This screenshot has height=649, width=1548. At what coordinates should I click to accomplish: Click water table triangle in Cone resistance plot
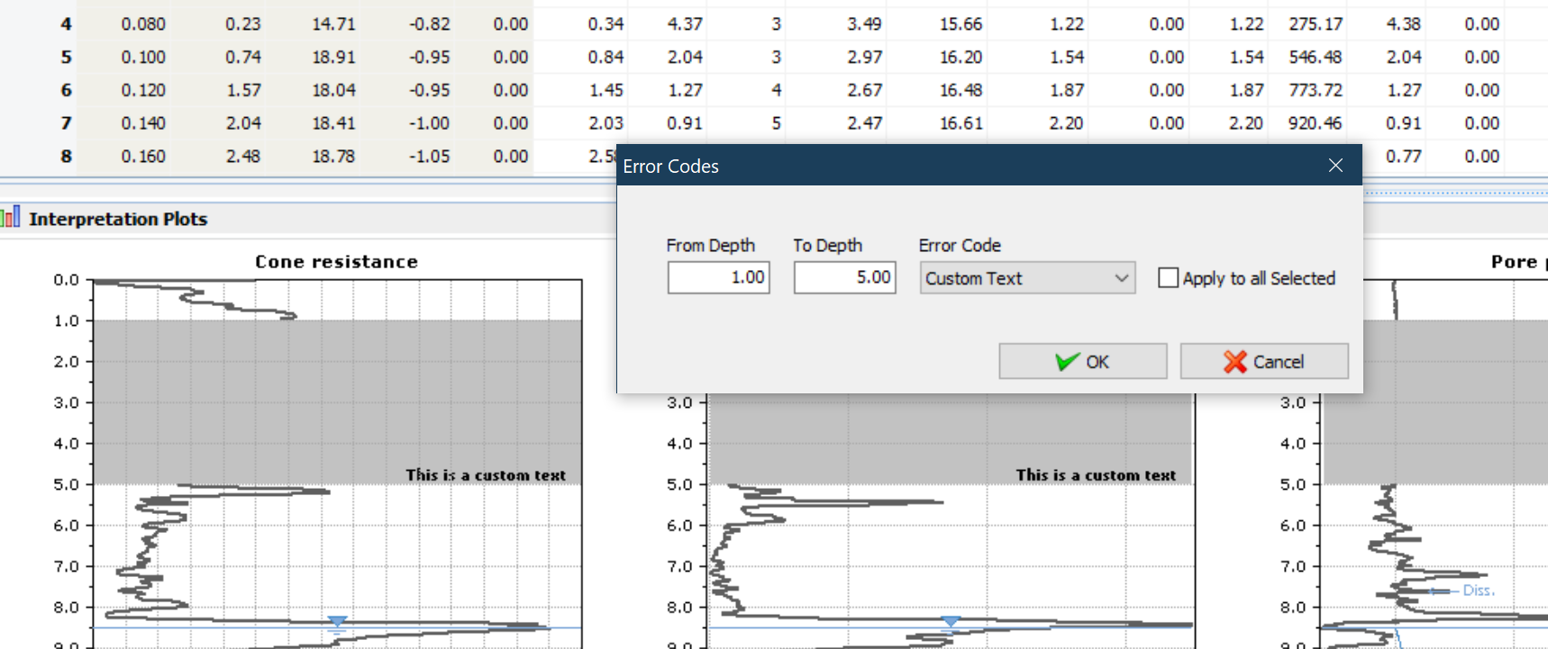point(337,622)
